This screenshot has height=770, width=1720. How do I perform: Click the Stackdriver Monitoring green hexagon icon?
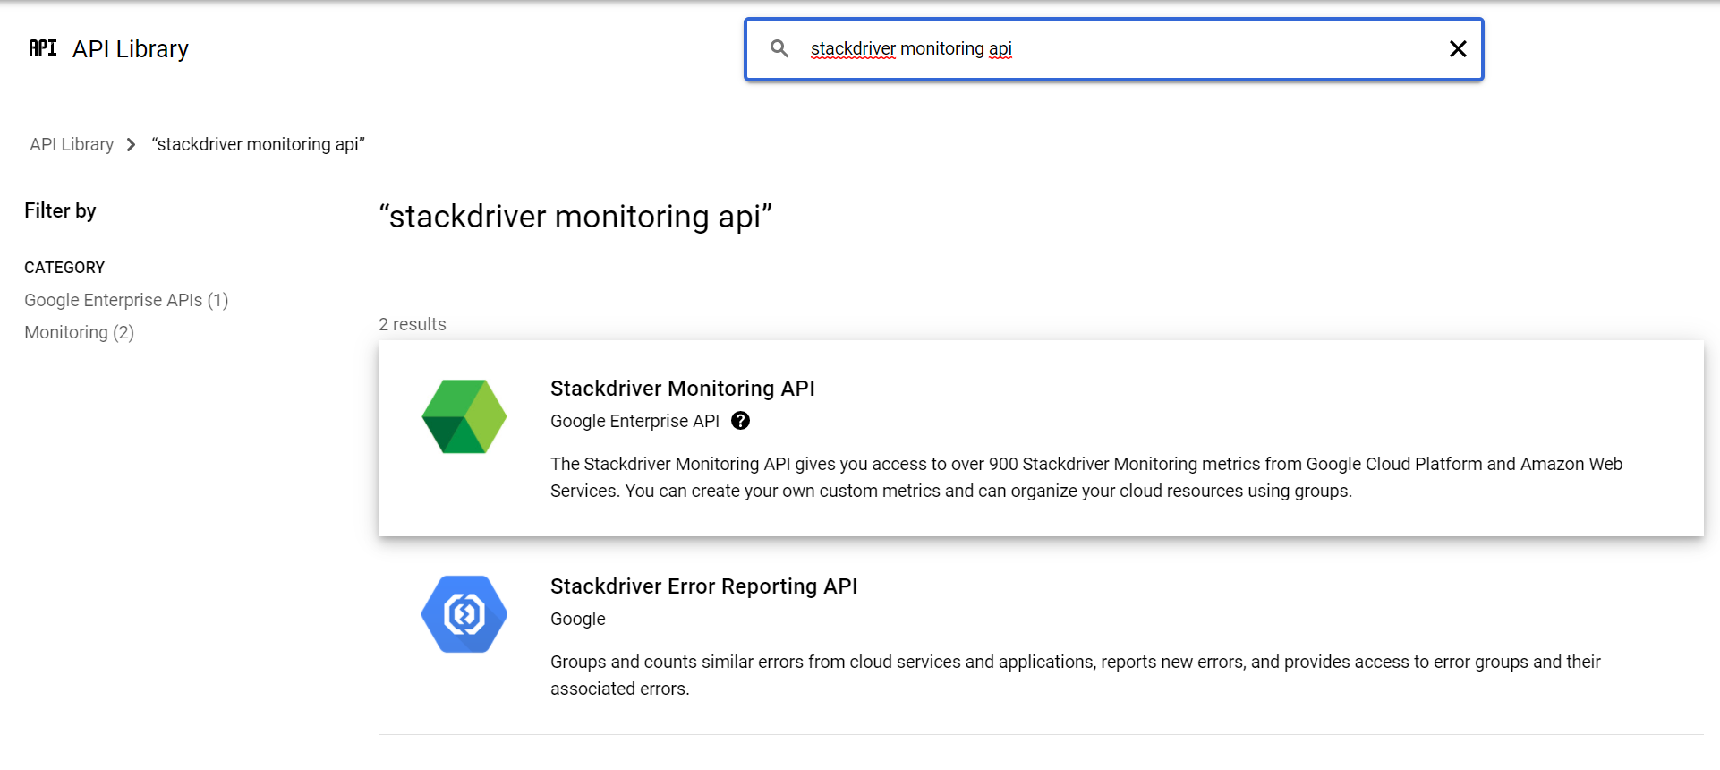[x=464, y=416]
